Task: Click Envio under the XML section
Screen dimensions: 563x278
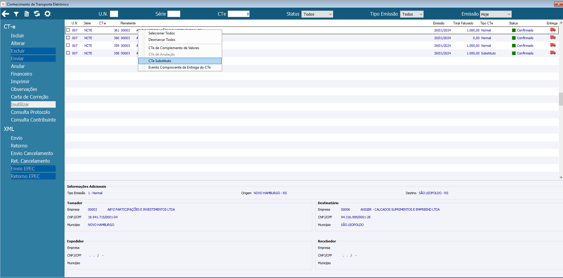Action: [16, 138]
